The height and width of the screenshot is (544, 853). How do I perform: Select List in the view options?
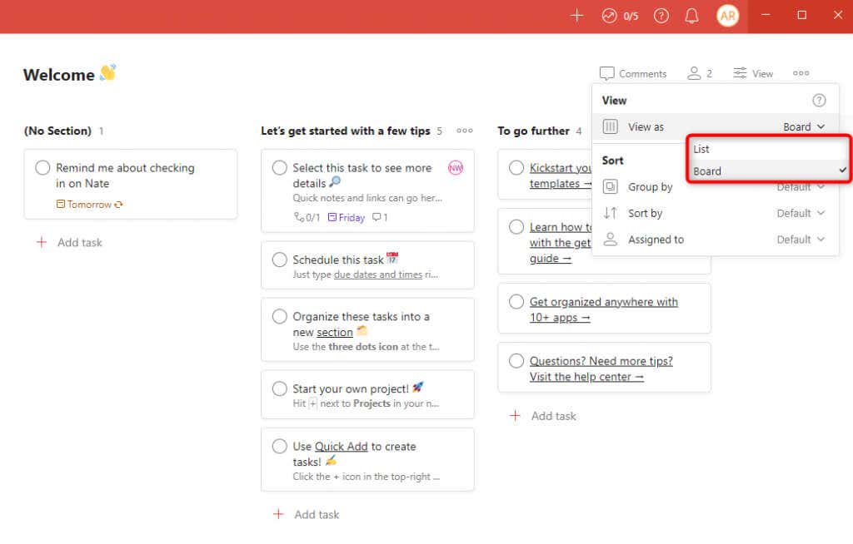[768, 149]
